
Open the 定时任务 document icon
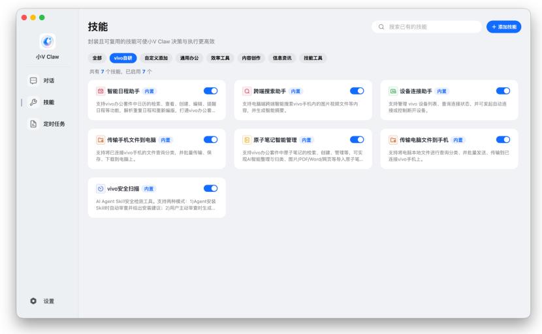pyautogui.click(x=33, y=124)
